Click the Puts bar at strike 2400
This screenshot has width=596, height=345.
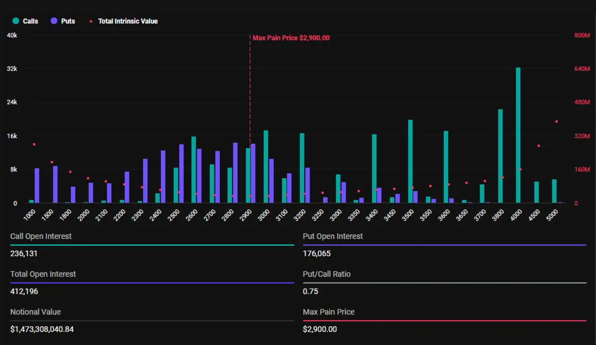pos(163,176)
